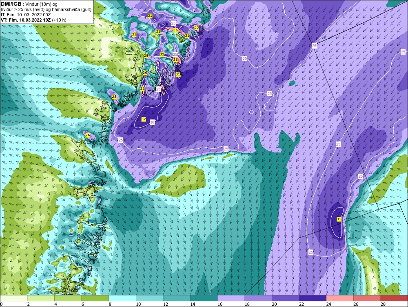The height and width of the screenshot is (307, 408).
Task: Choose the 22–24 m/s dark indigo legend swatch
Action: click(313, 298)
